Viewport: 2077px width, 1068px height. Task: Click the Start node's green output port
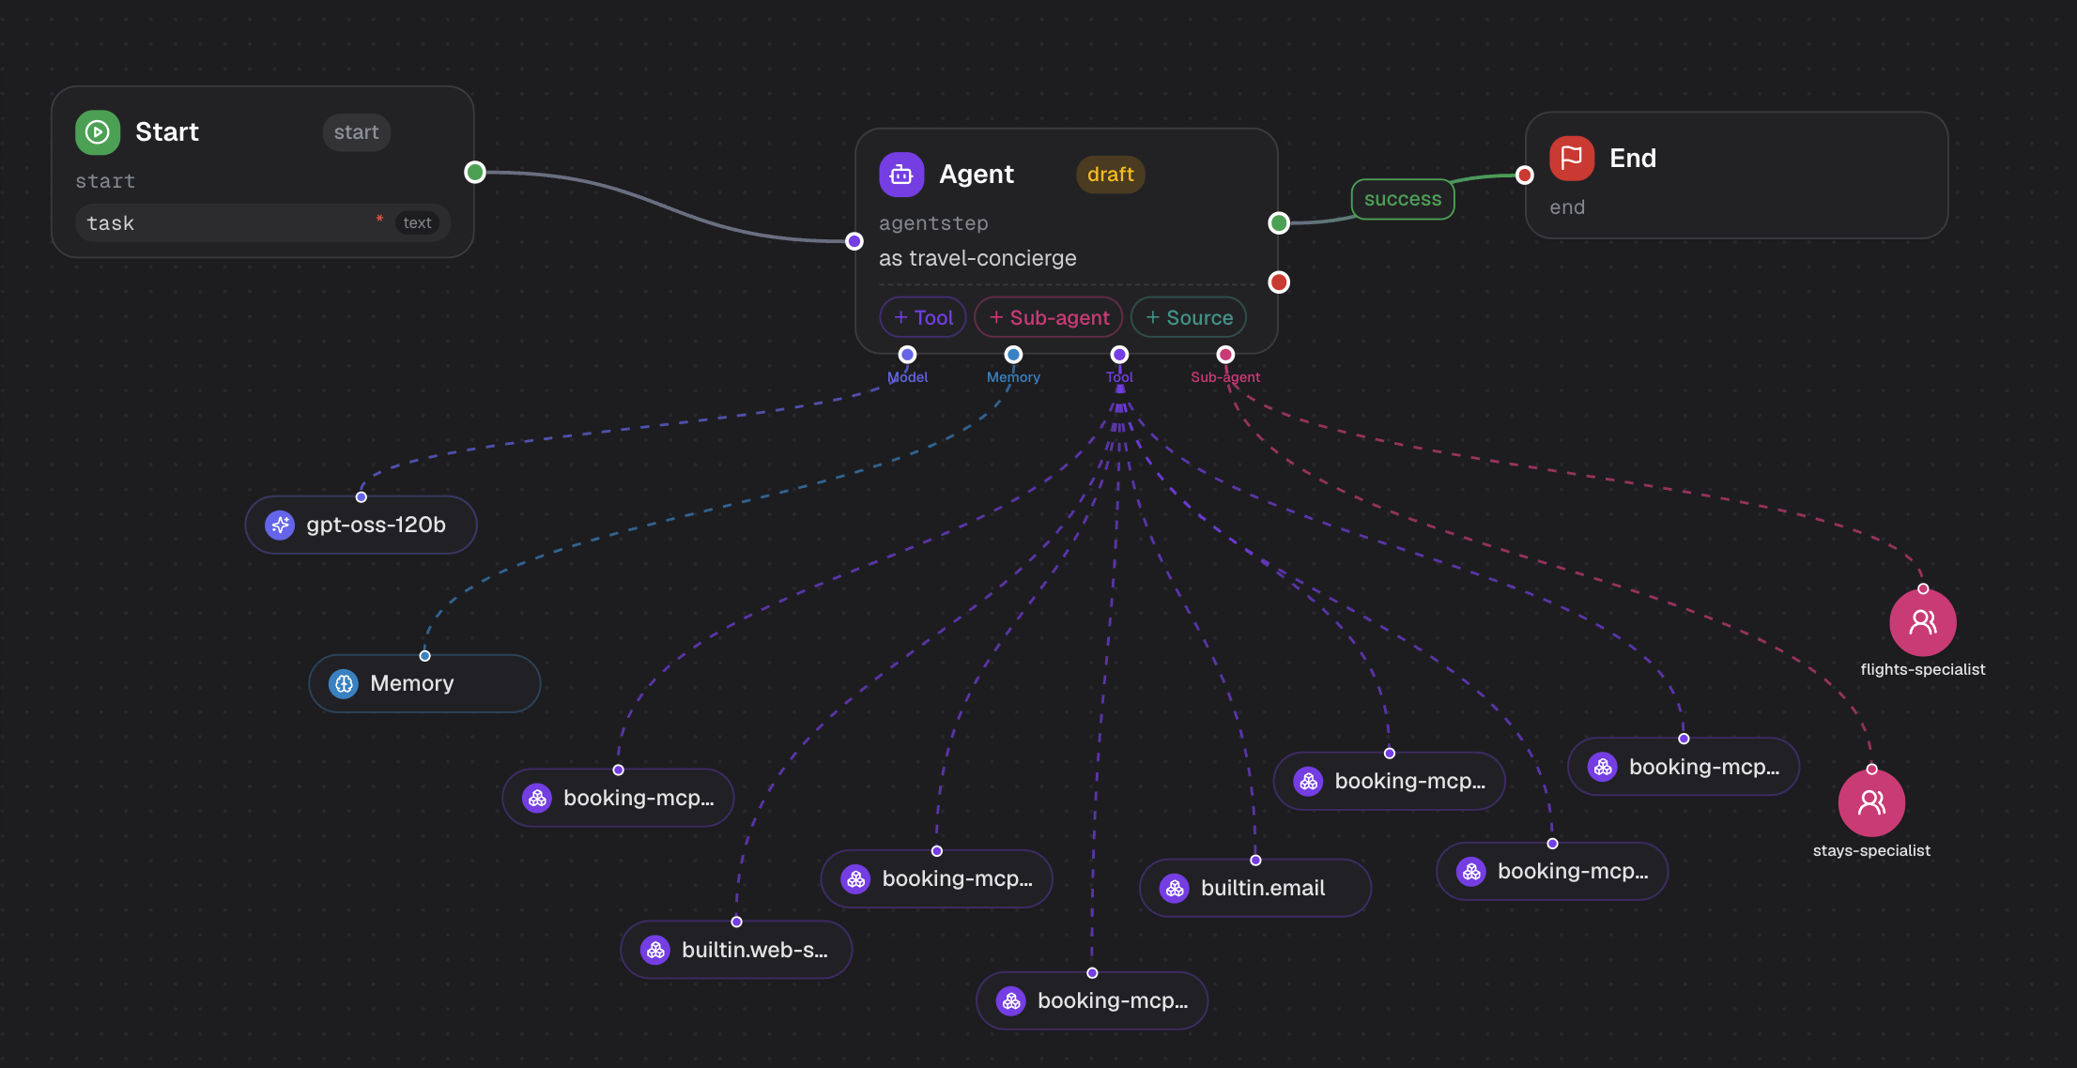pos(475,172)
